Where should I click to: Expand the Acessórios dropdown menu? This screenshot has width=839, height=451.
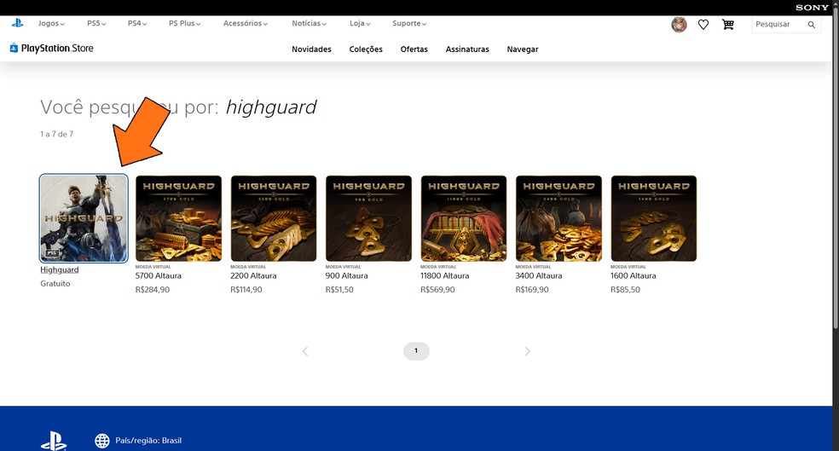246,24
